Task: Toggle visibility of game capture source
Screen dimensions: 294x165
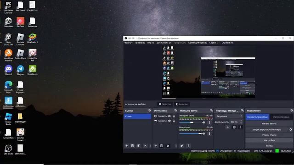Action: pos(170,121)
